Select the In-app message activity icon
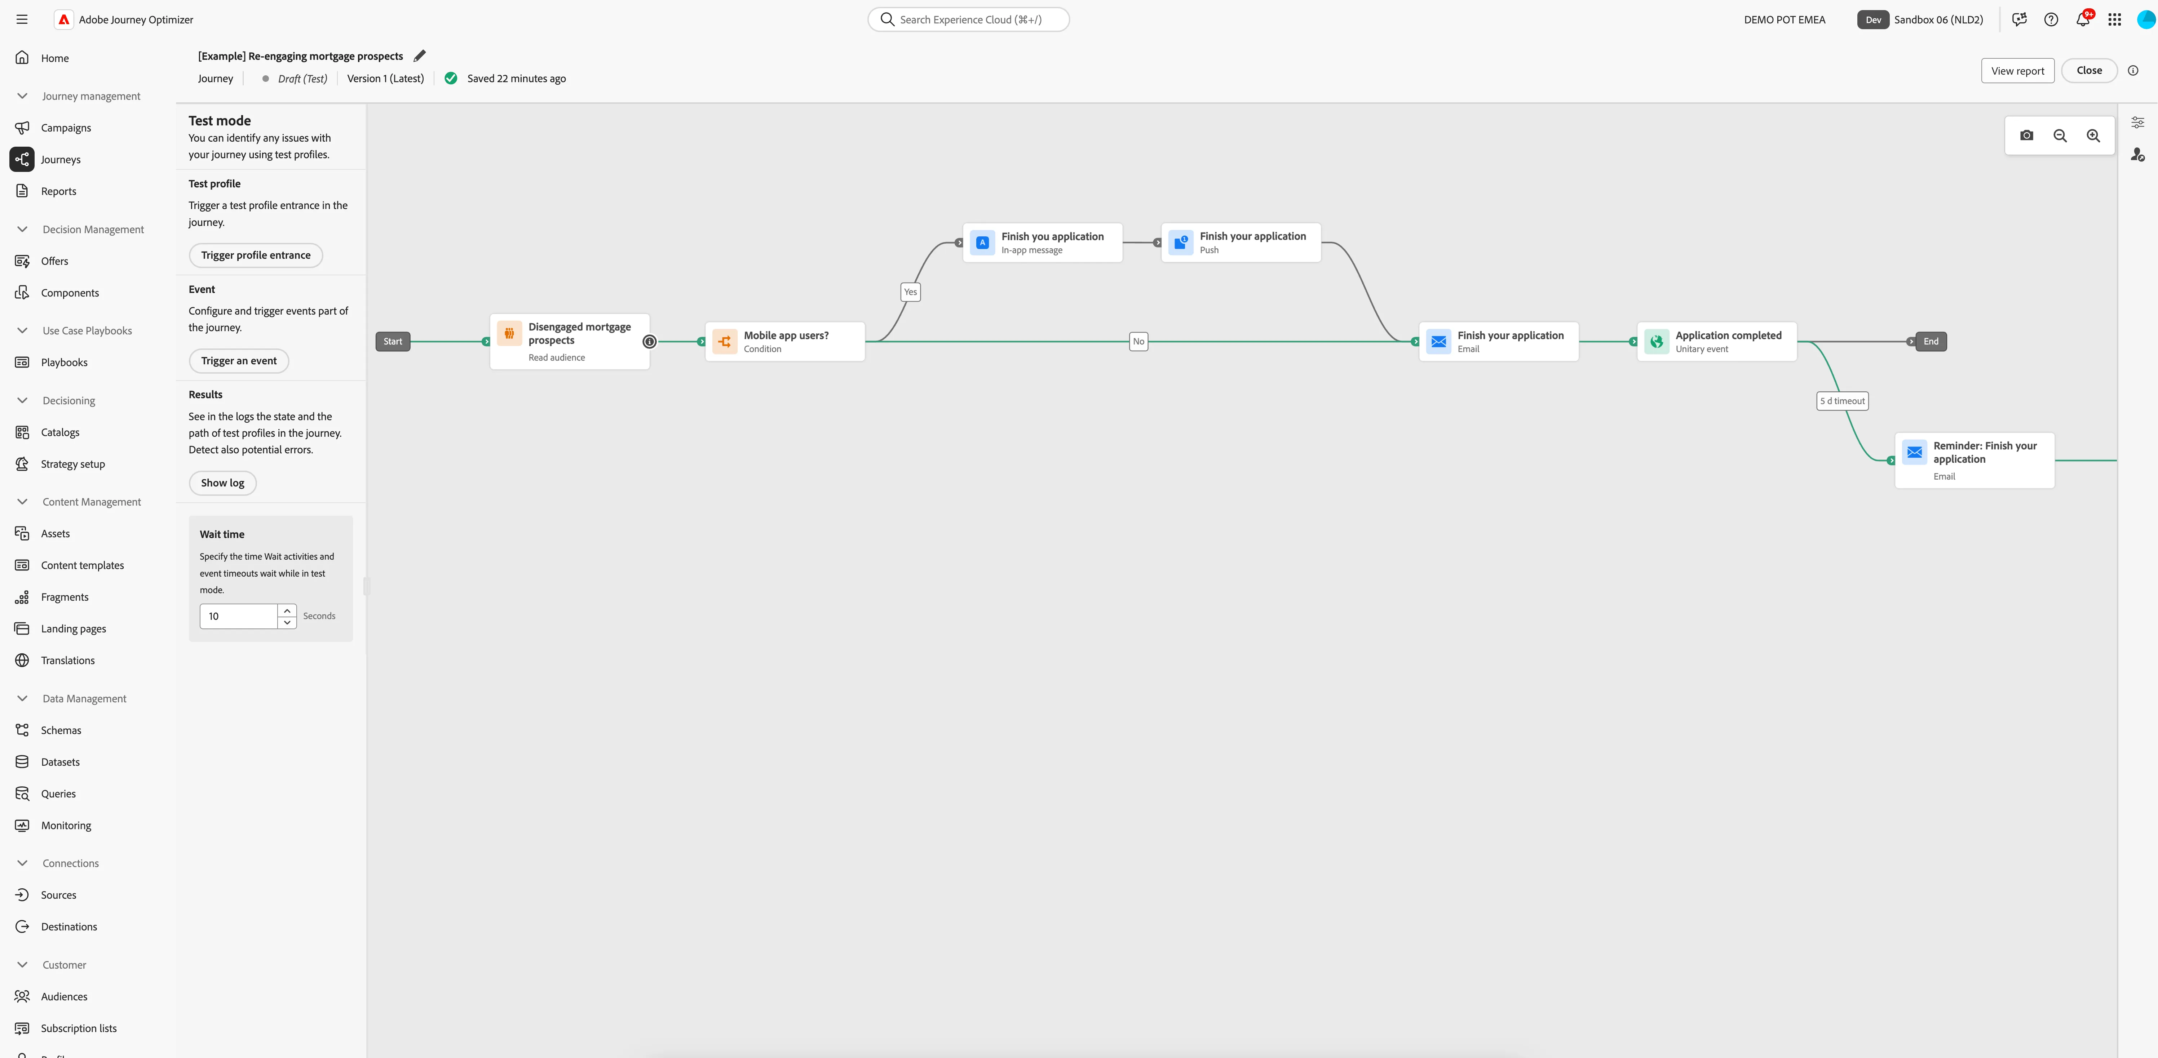Viewport: 2158px width, 1058px height. 983,243
